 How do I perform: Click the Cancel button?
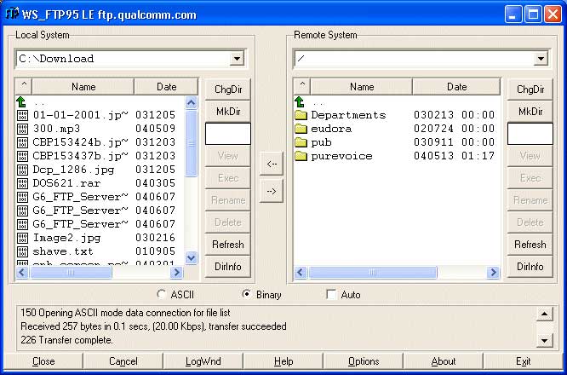(x=123, y=361)
